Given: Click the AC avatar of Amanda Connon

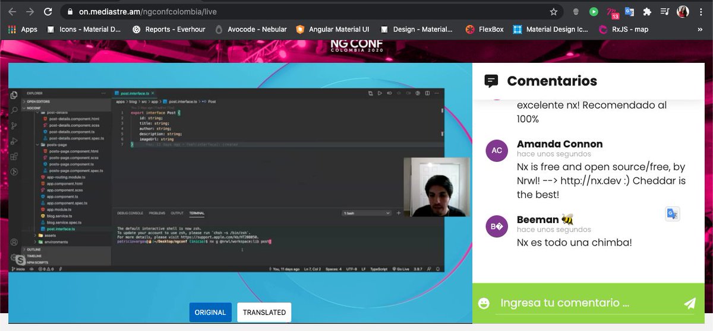Looking at the screenshot, I should coord(497,150).
